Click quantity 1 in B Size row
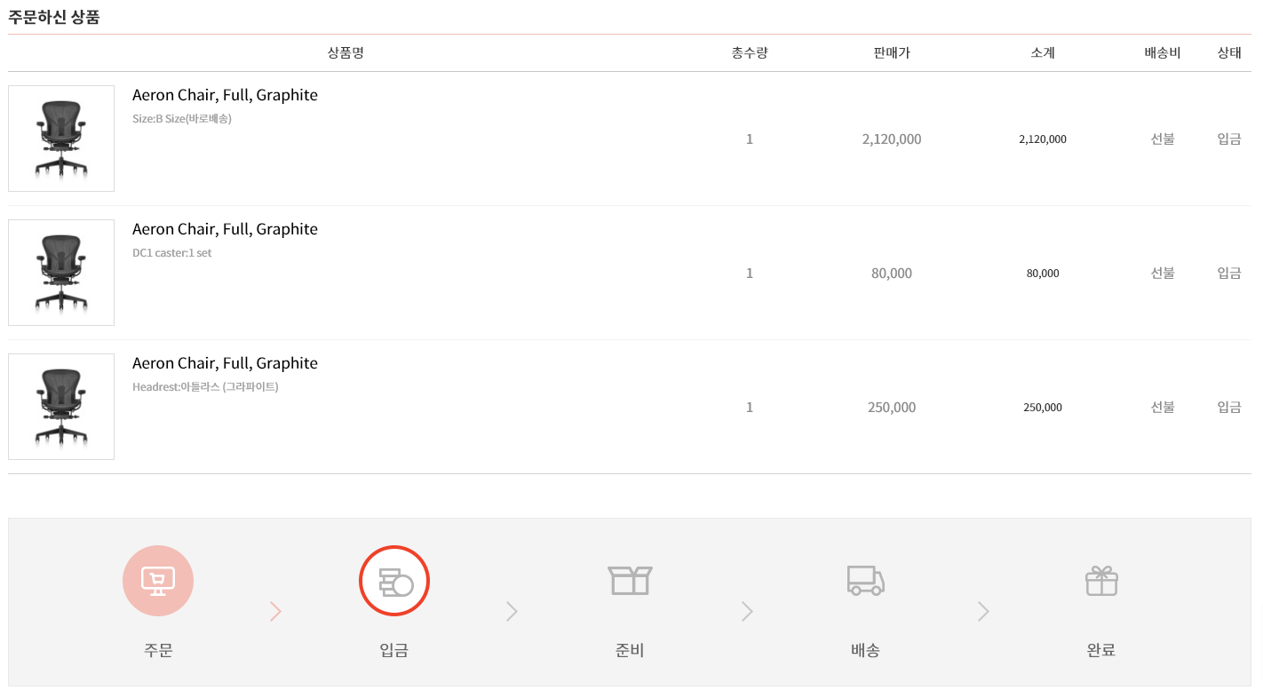Image resolution: width=1263 pixels, height=698 pixels. tap(750, 139)
